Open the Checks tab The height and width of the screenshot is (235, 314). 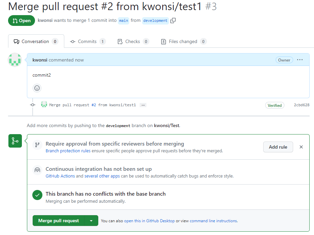[133, 41]
